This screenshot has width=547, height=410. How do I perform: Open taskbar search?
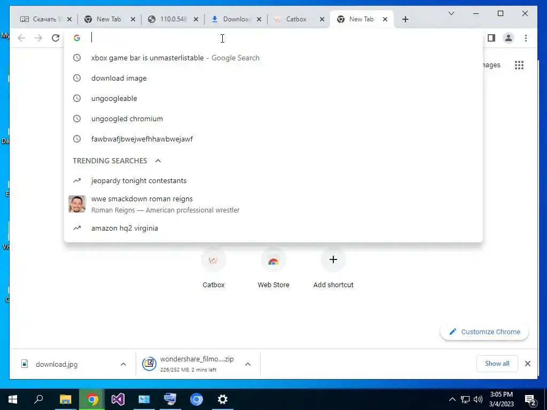(x=38, y=399)
